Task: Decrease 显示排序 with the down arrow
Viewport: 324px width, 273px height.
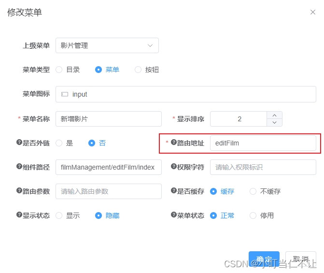Action: pyautogui.click(x=274, y=123)
